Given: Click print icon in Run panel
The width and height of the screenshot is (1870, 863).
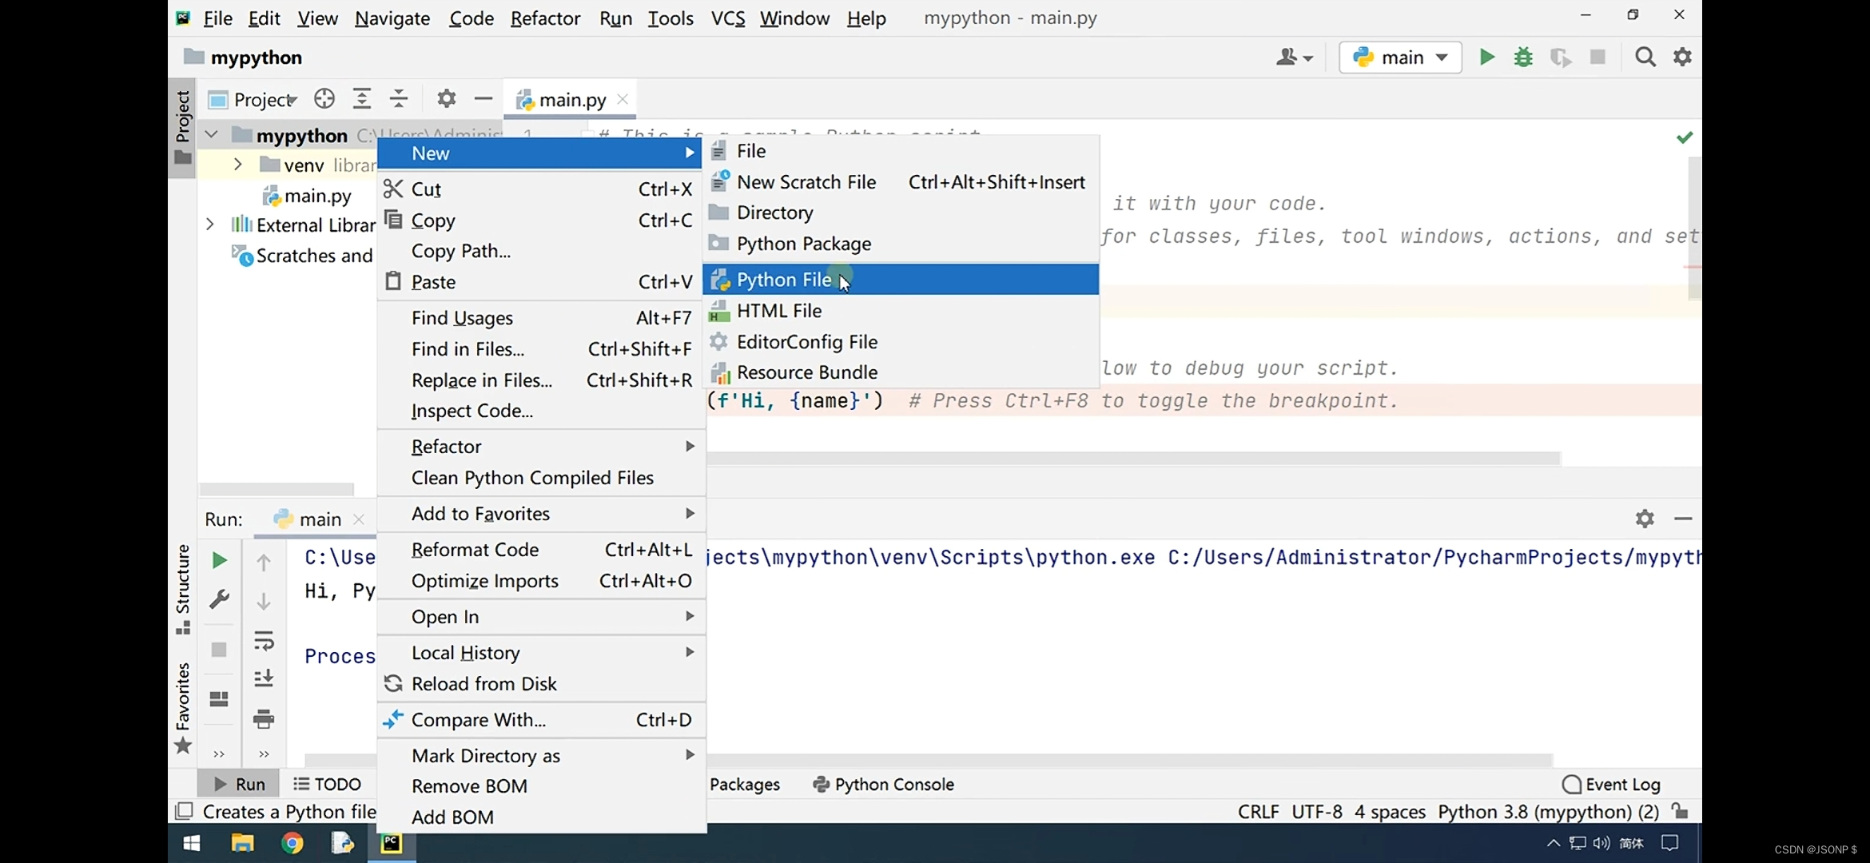Looking at the screenshot, I should pos(264,718).
